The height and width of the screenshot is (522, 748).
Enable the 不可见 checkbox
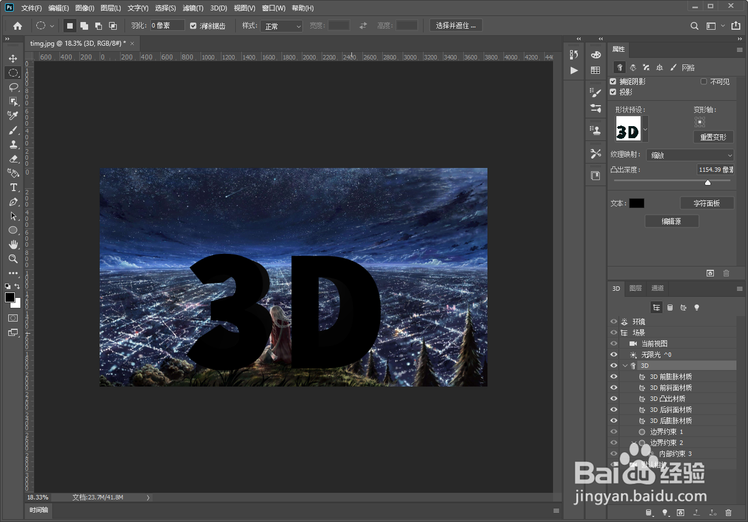(704, 81)
